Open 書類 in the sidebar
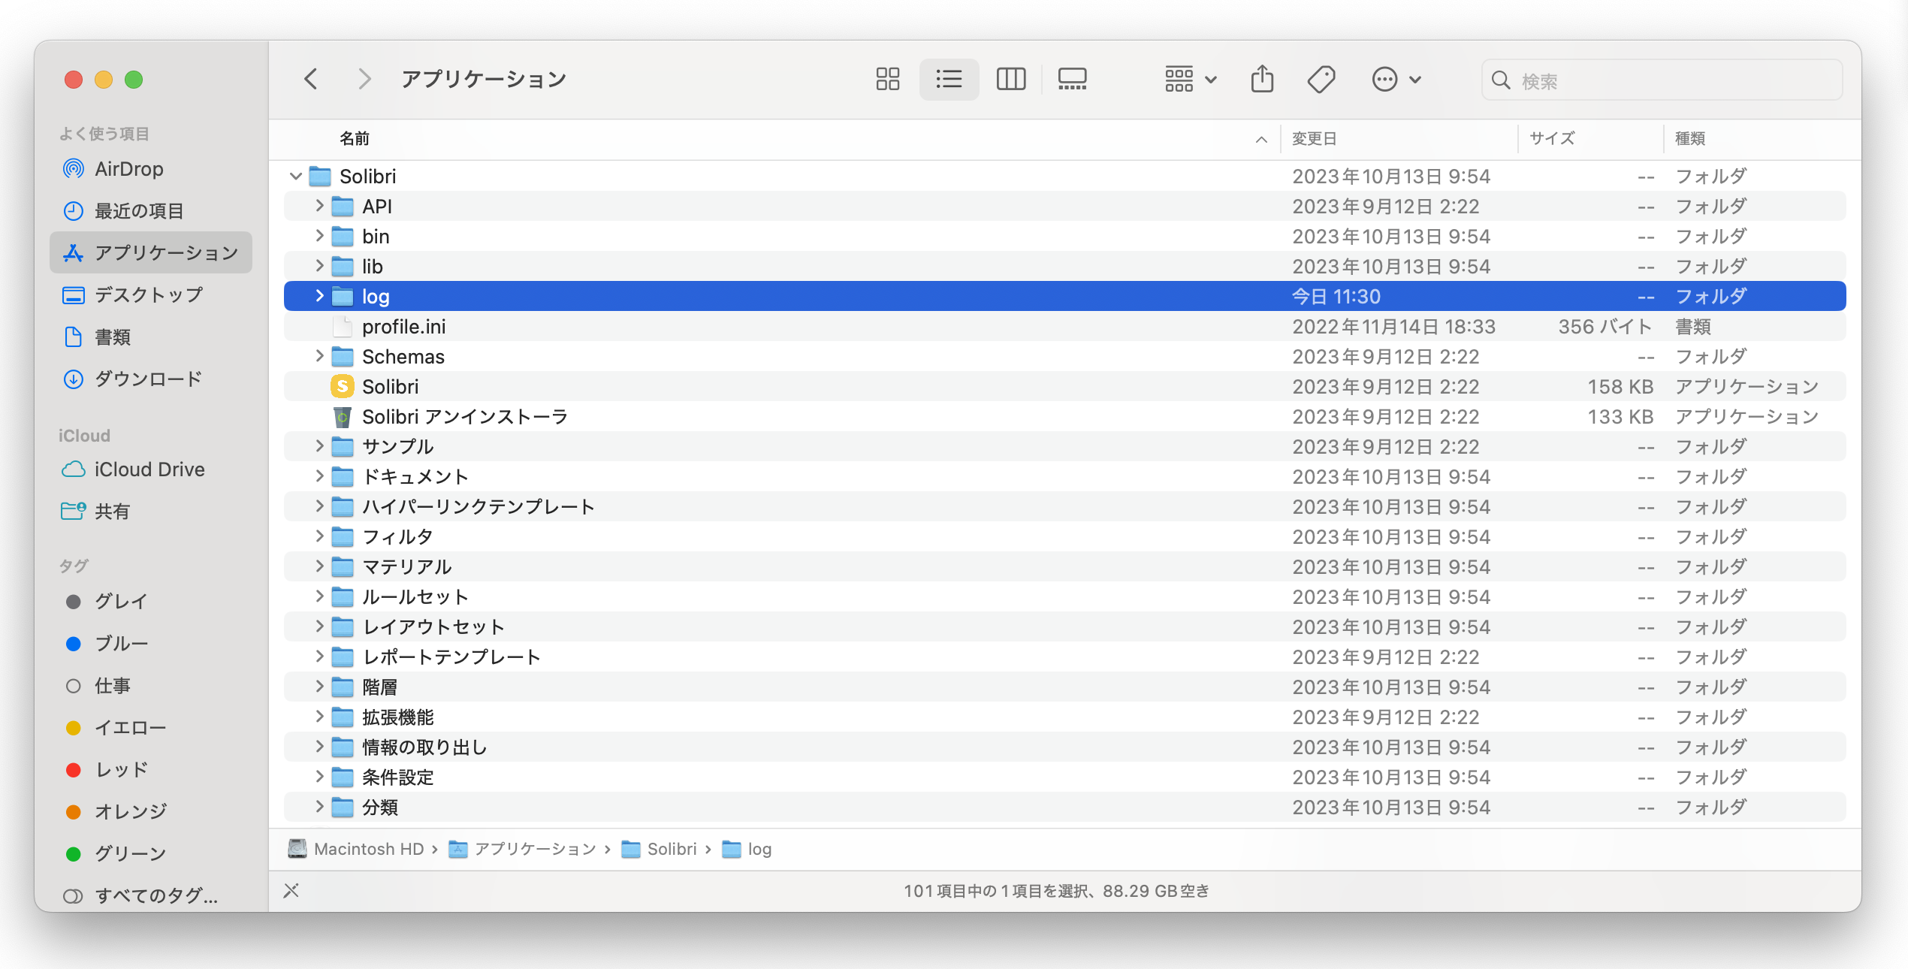Viewport: 1908px width, 969px height. [x=150, y=337]
